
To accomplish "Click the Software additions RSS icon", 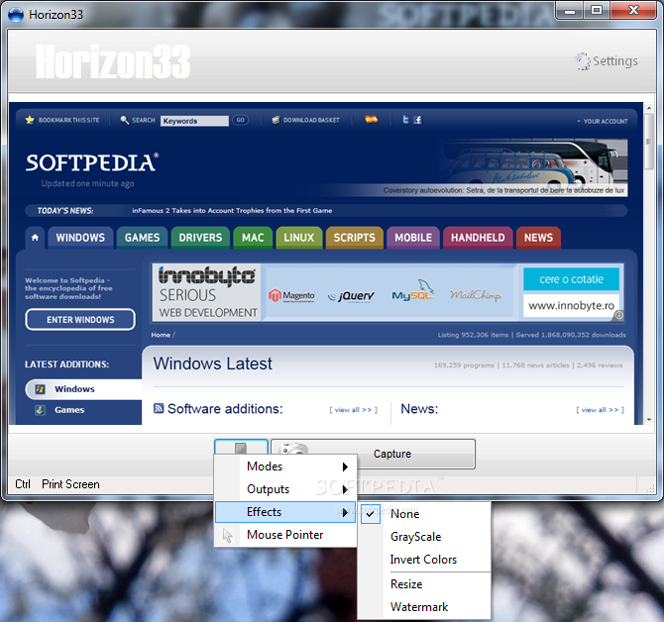I will pyautogui.click(x=159, y=408).
